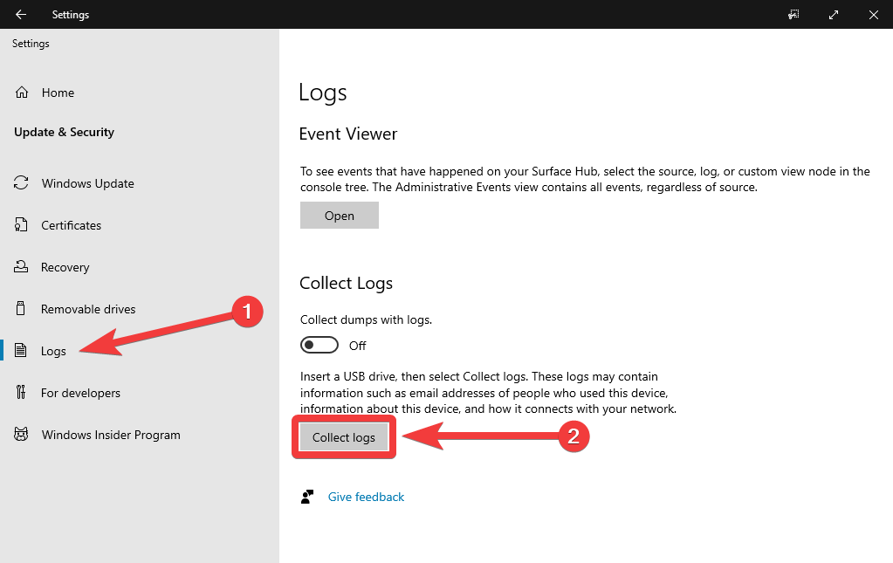Click the Certificates document icon

[21, 225]
